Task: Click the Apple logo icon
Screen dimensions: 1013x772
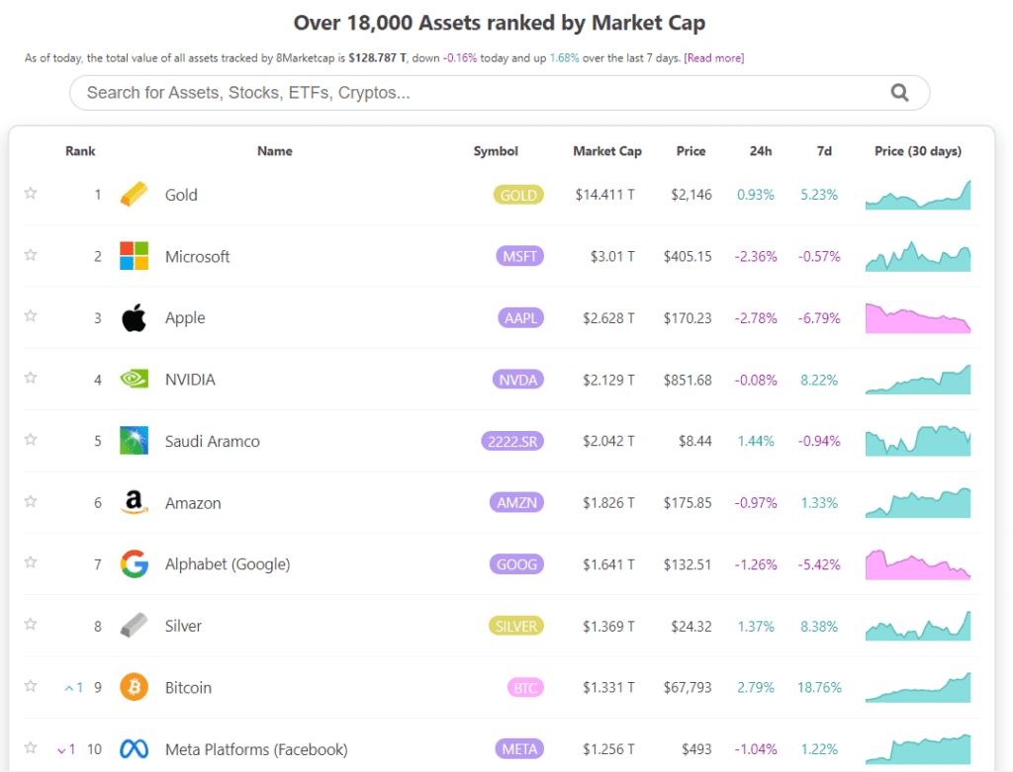Action: [x=134, y=317]
